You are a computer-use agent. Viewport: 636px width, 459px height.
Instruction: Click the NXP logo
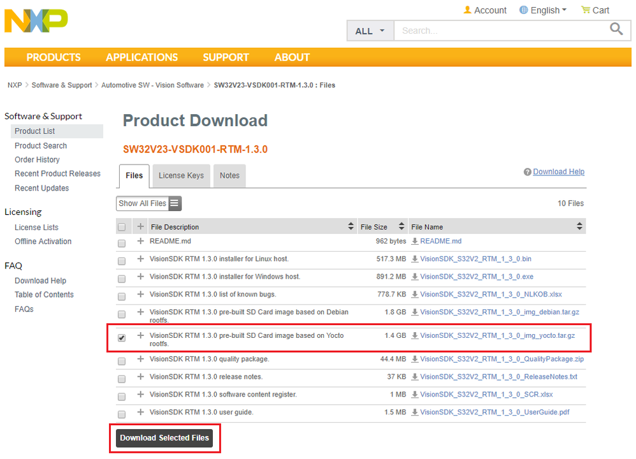(x=36, y=20)
